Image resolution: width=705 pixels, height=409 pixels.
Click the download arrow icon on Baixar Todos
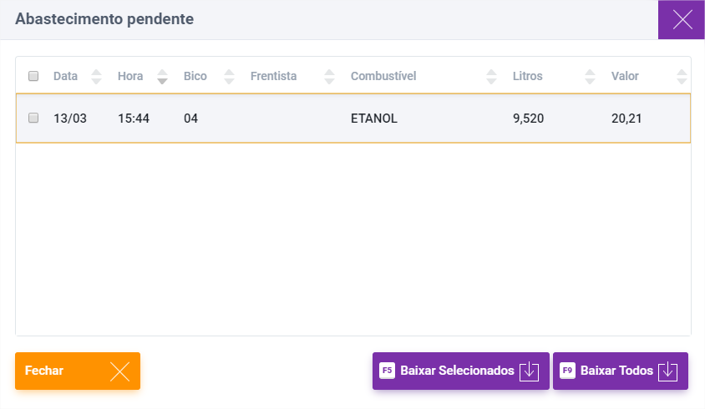pyautogui.click(x=667, y=371)
